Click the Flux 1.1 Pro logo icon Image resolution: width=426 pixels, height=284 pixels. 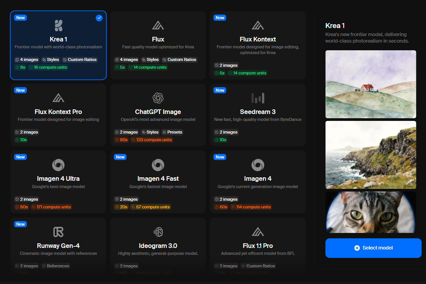click(x=258, y=232)
